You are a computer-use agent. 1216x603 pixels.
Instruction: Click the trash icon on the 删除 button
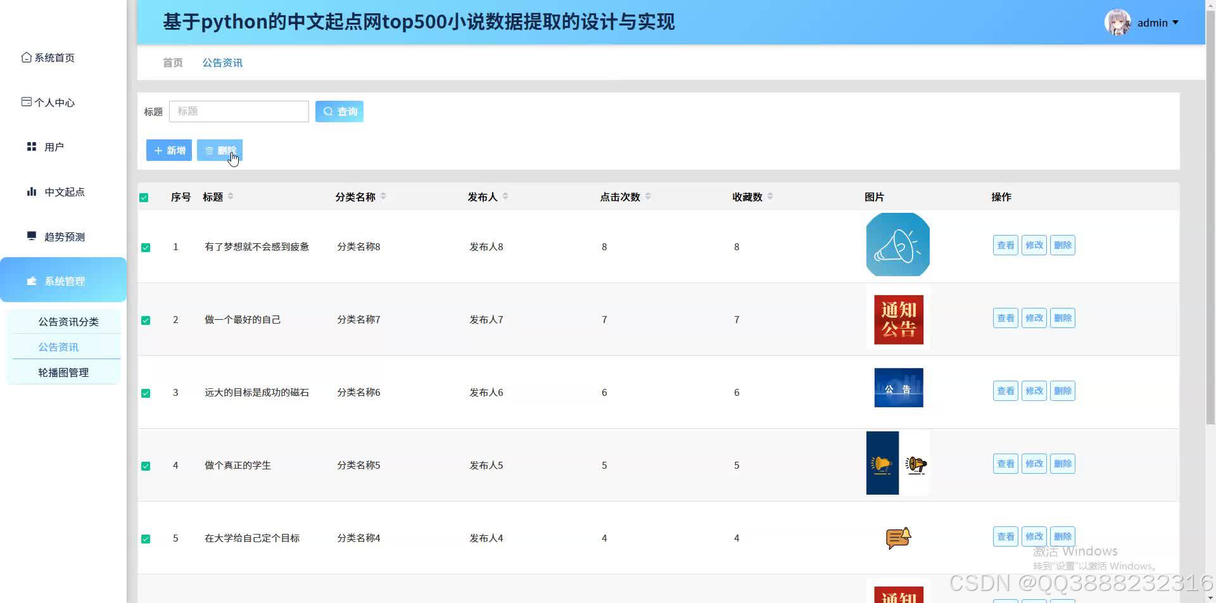pyautogui.click(x=210, y=150)
